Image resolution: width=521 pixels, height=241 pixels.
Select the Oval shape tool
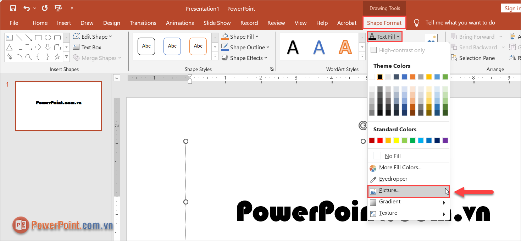(x=48, y=37)
